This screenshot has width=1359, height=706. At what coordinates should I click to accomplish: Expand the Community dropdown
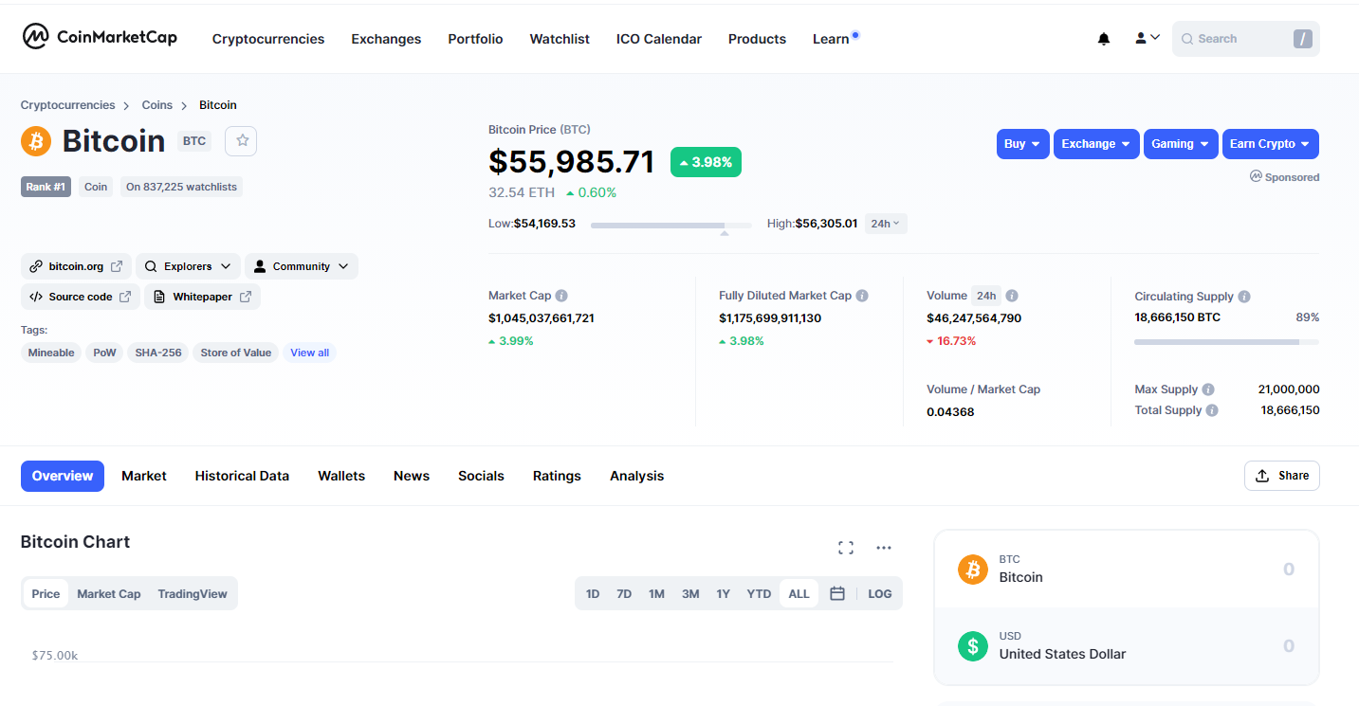(302, 266)
